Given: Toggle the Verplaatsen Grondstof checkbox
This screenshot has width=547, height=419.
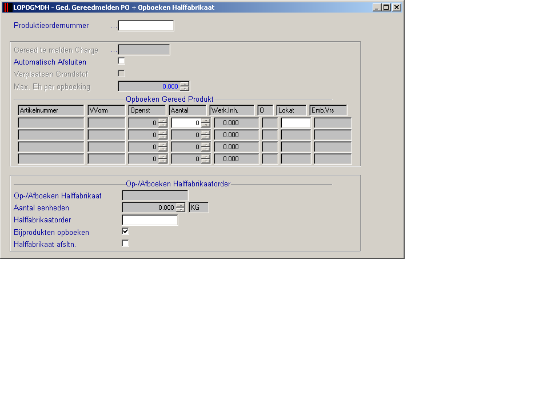Looking at the screenshot, I should tap(121, 74).
